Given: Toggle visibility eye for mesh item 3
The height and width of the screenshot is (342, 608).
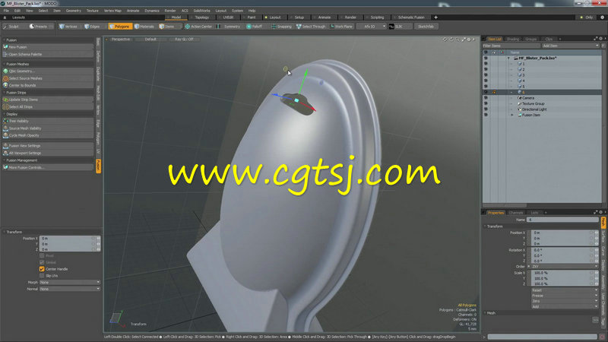Looking at the screenshot, I should click(x=486, y=75).
